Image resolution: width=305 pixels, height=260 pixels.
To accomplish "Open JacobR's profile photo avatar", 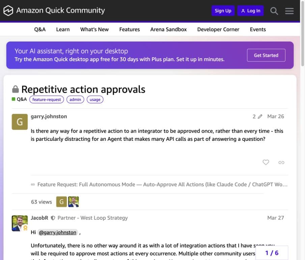I will click(20, 223).
